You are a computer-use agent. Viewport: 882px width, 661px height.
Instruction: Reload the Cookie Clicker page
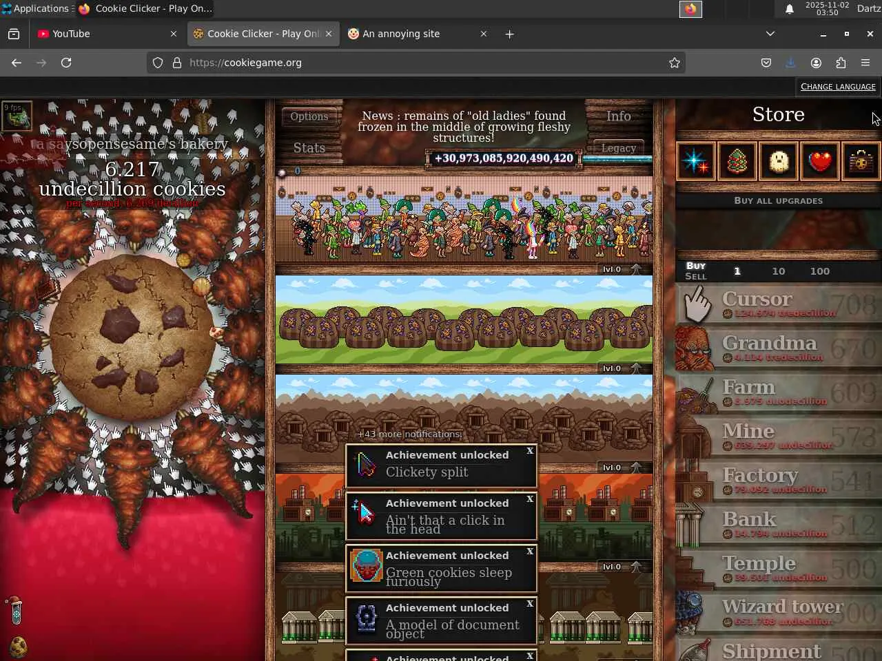pos(66,63)
